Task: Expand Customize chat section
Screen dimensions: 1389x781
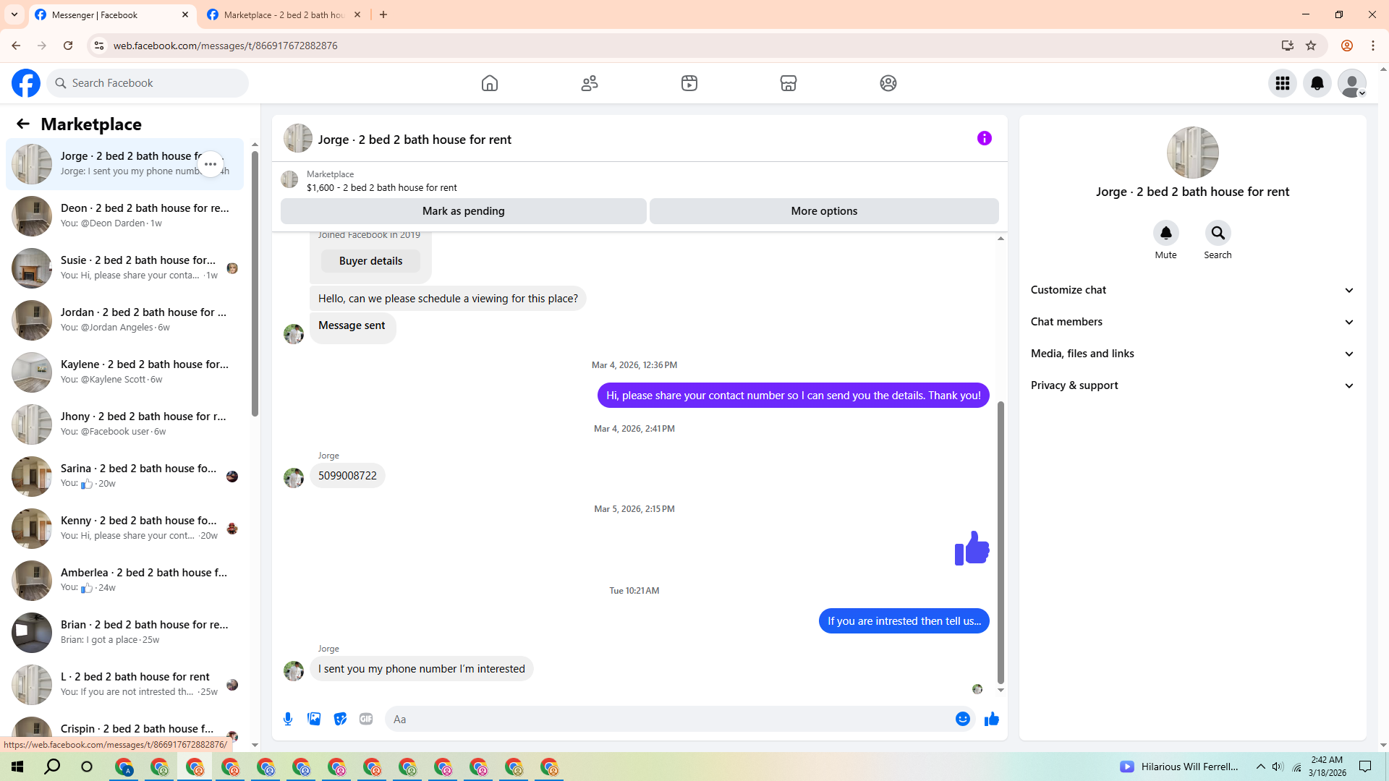Action: click(1192, 290)
